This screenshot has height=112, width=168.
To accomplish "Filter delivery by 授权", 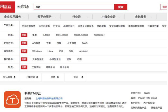I will (x=59, y=43).
